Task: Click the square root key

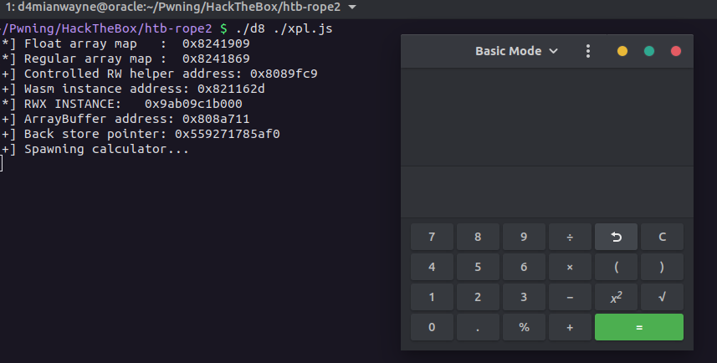Action: 662,297
